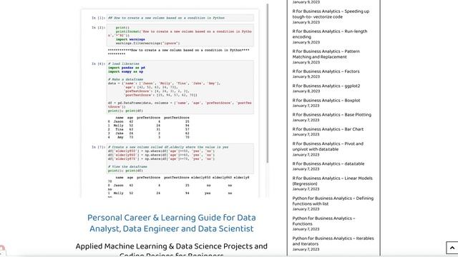The height and width of the screenshot is (257, 458).
Task: Click 'January 7, 2023' under Boxplot post
Action: point(306,106)
